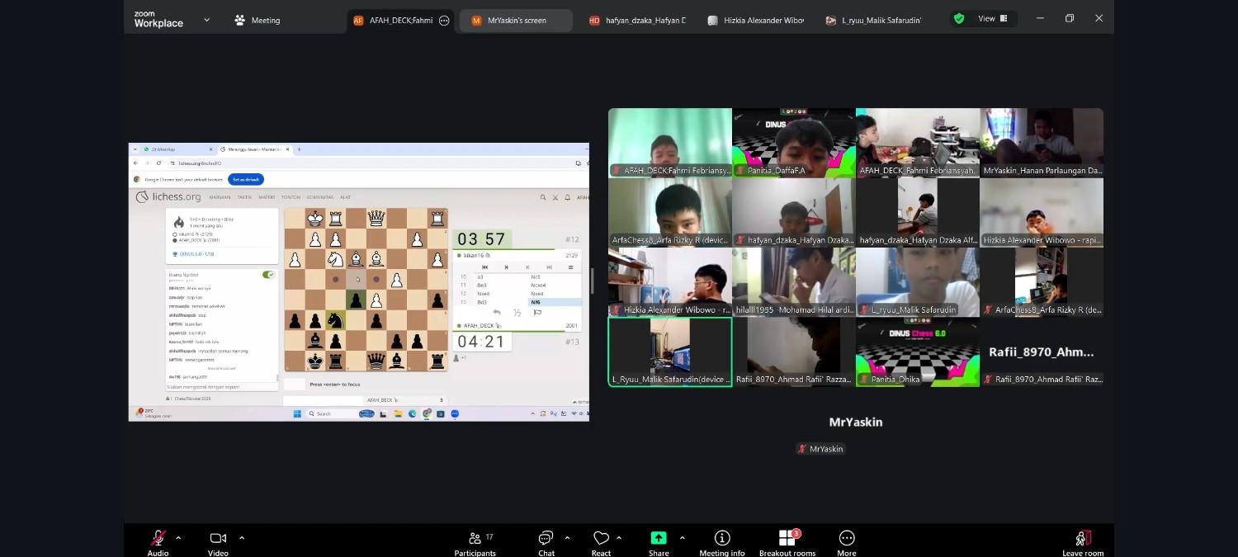
Task: Select the MrYaskin's screen tab
Action: click(x=516, y=21)
